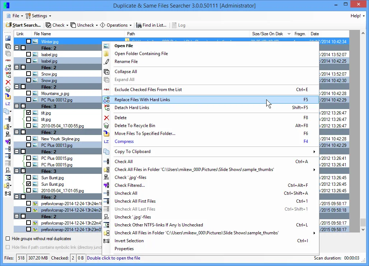Open the Help! dropdown menu
The height and width of the screenshot is (266, 369).
358,16
